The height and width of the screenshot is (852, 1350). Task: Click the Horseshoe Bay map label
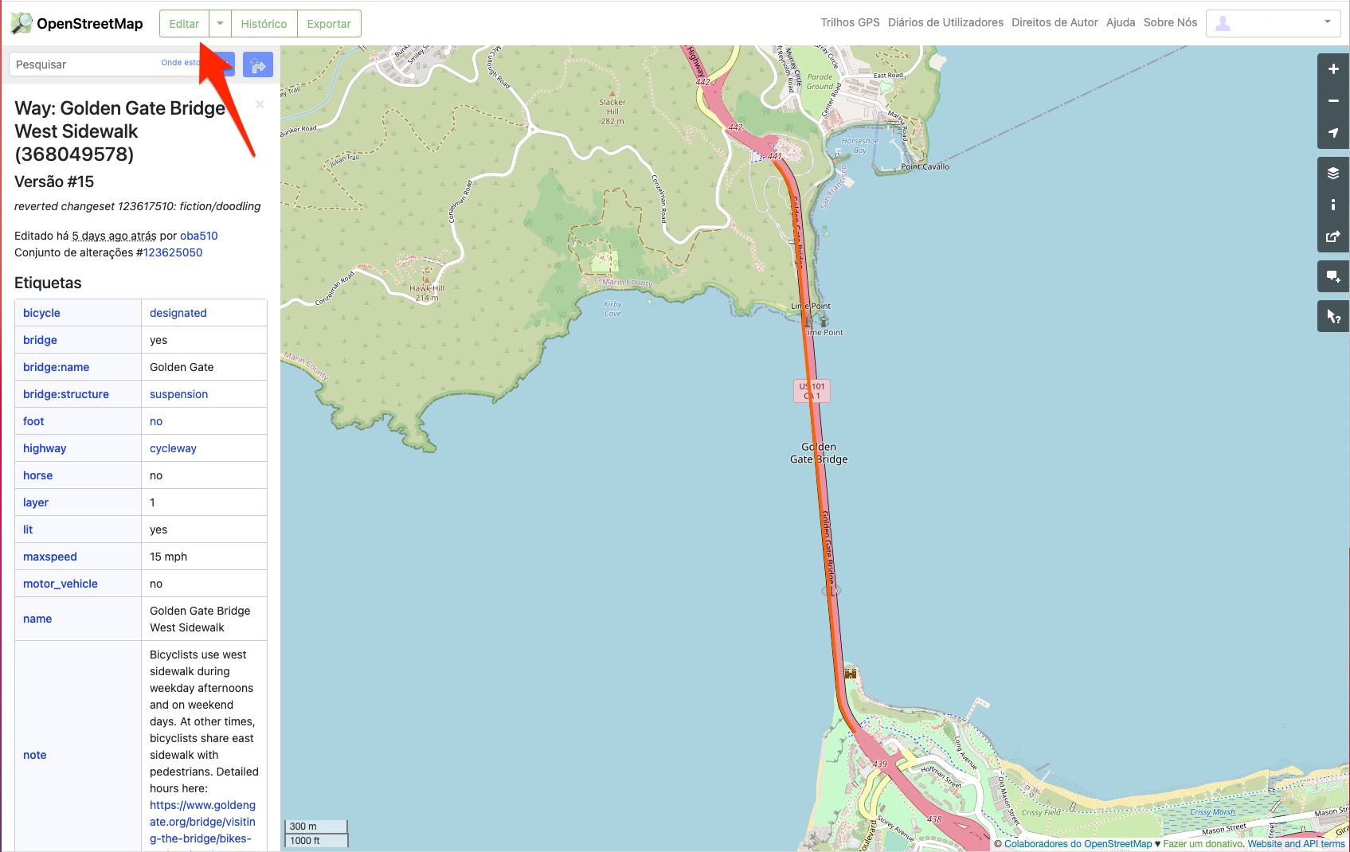pyautogui.click(x=860, y=146)
